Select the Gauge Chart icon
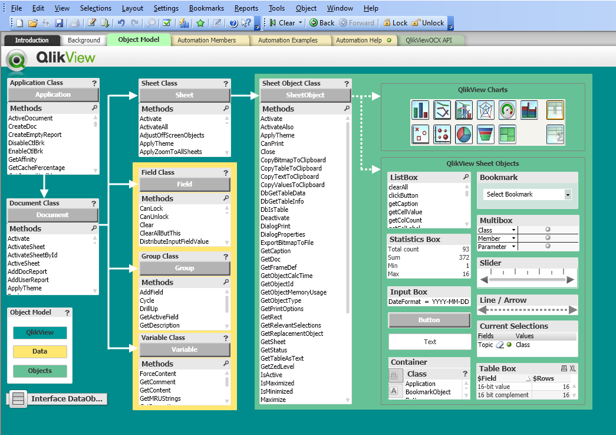Viewport: 616px width, 435px height. click(507, 110)
